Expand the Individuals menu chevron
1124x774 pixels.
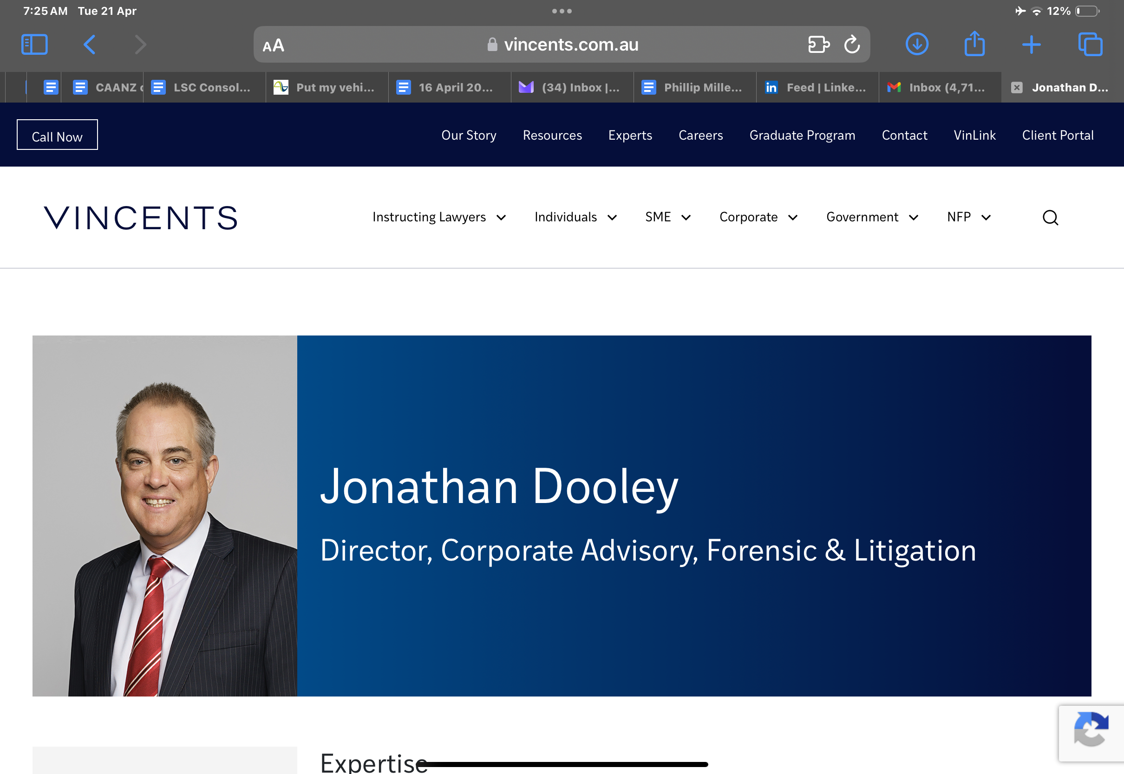[612, 217]
